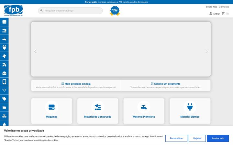Open the crossed tools sidebar icon
Viewport: 233px width, 145px height.
point(4,64)
